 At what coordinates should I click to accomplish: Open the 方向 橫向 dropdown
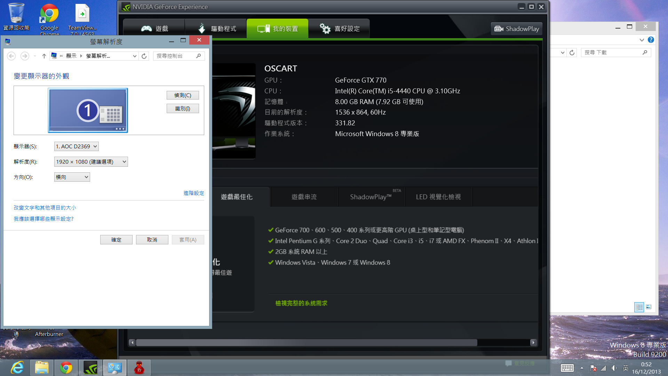[72, 177]
